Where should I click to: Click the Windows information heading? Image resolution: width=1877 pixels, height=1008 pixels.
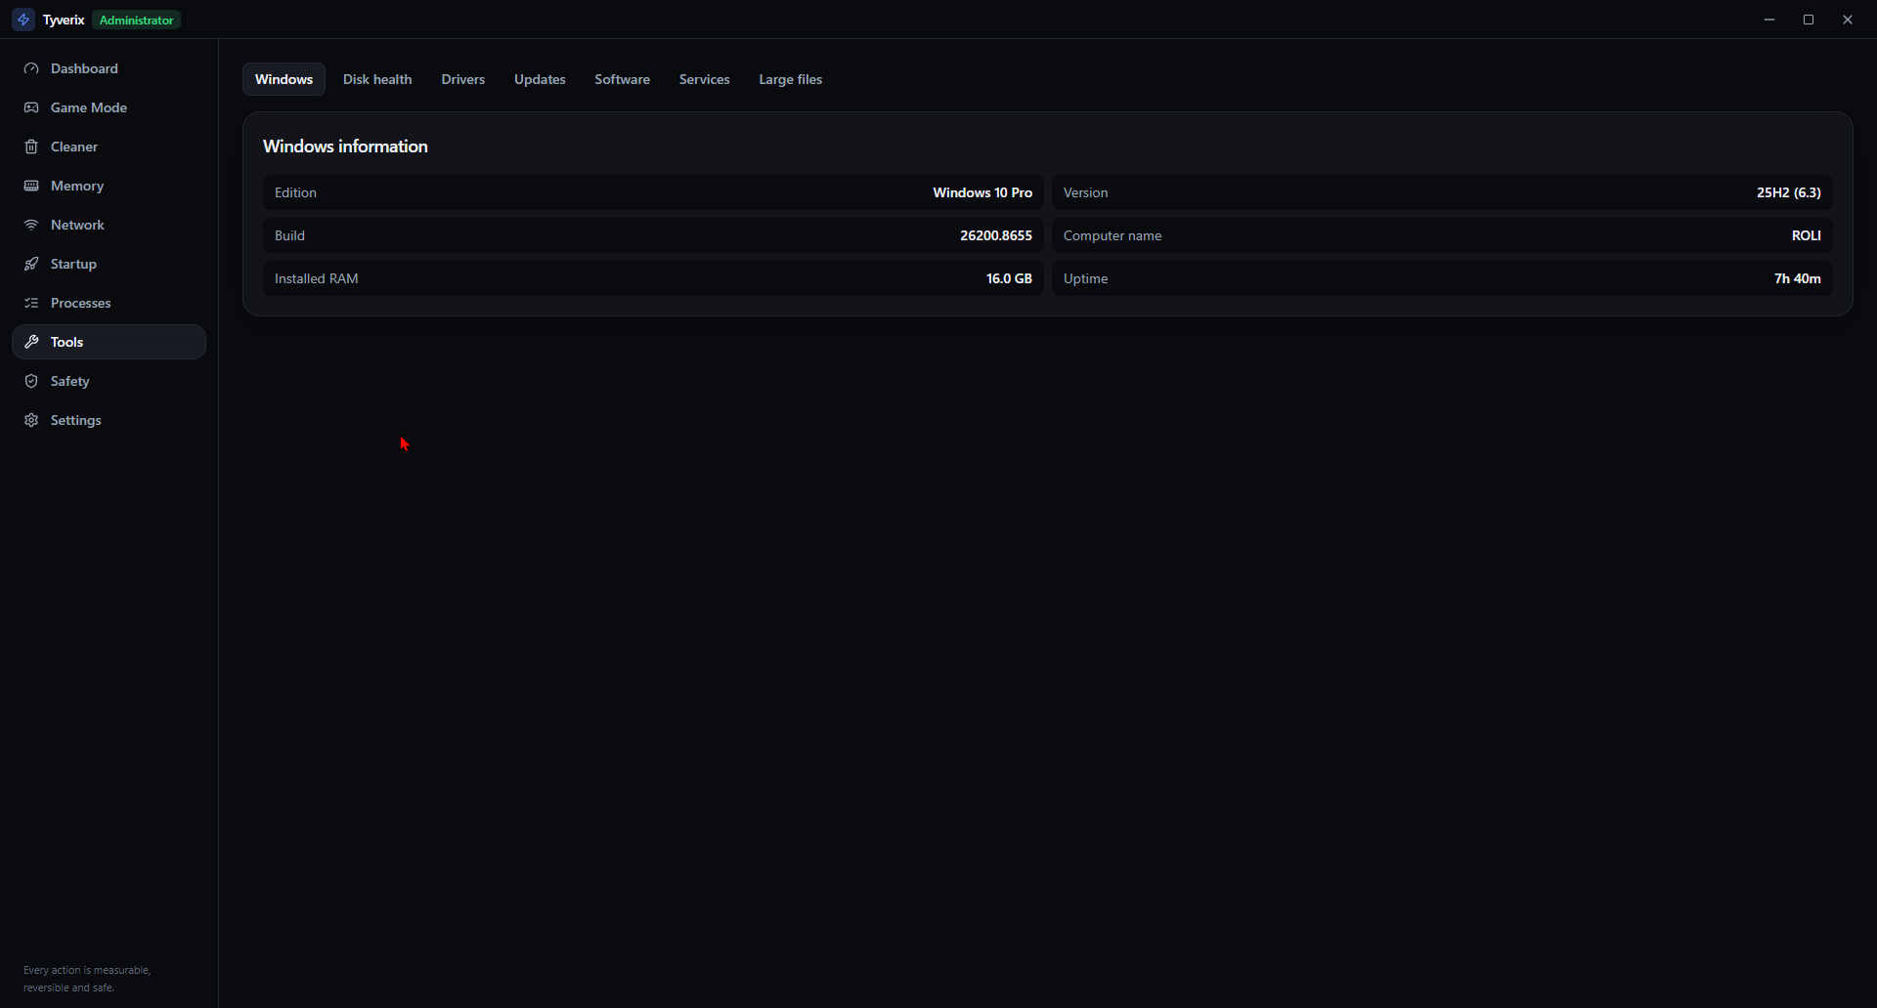[345, 147]
